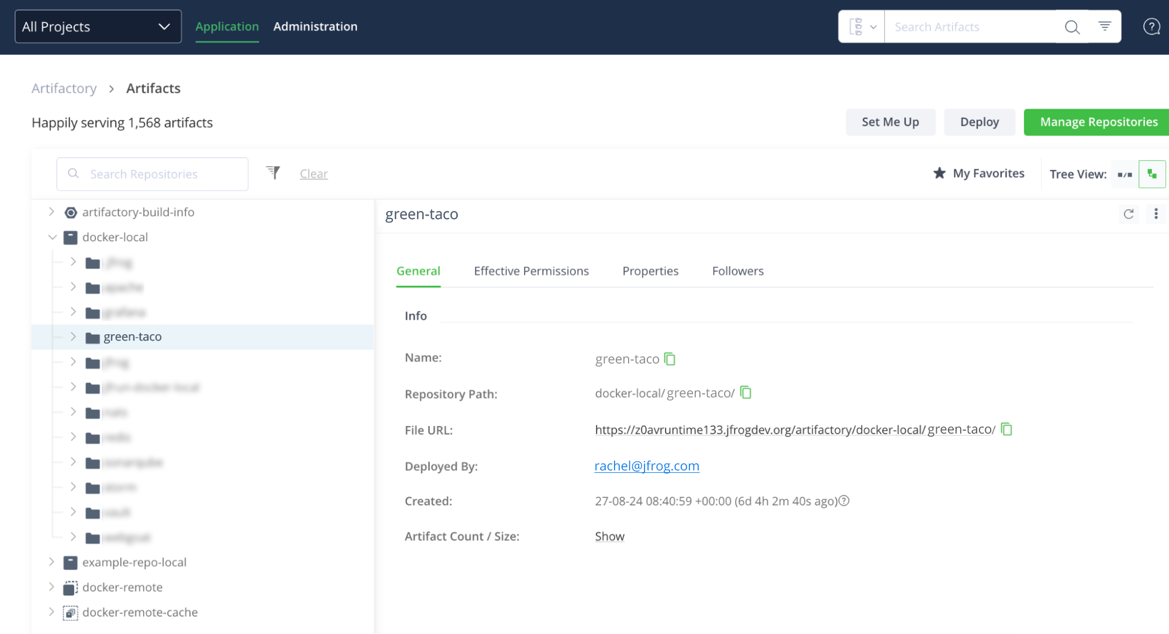1169x634 pixels.
Task: Copy the Repository Path value
Action: click(x=746, y=393)
